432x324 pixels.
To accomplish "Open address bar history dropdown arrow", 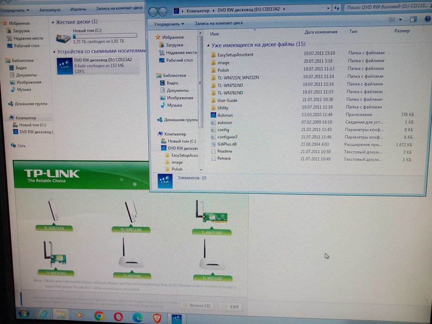I will [328, 8].
